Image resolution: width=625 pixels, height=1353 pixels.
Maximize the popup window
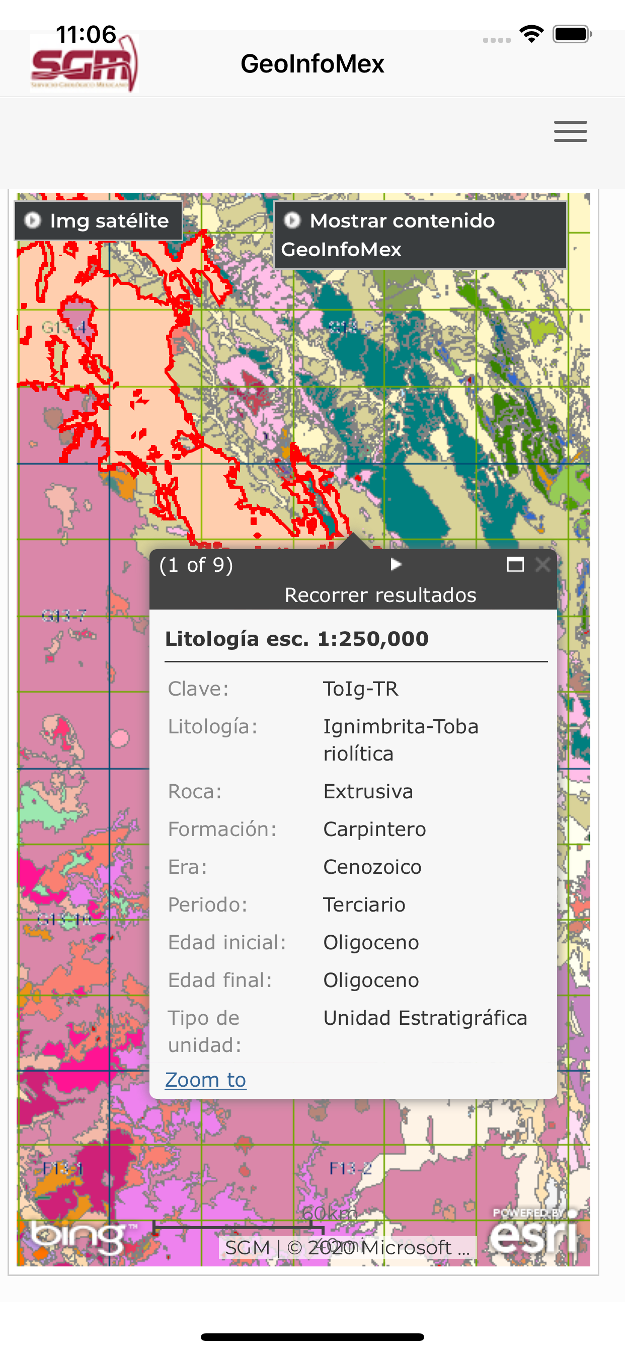coord(515,565)
